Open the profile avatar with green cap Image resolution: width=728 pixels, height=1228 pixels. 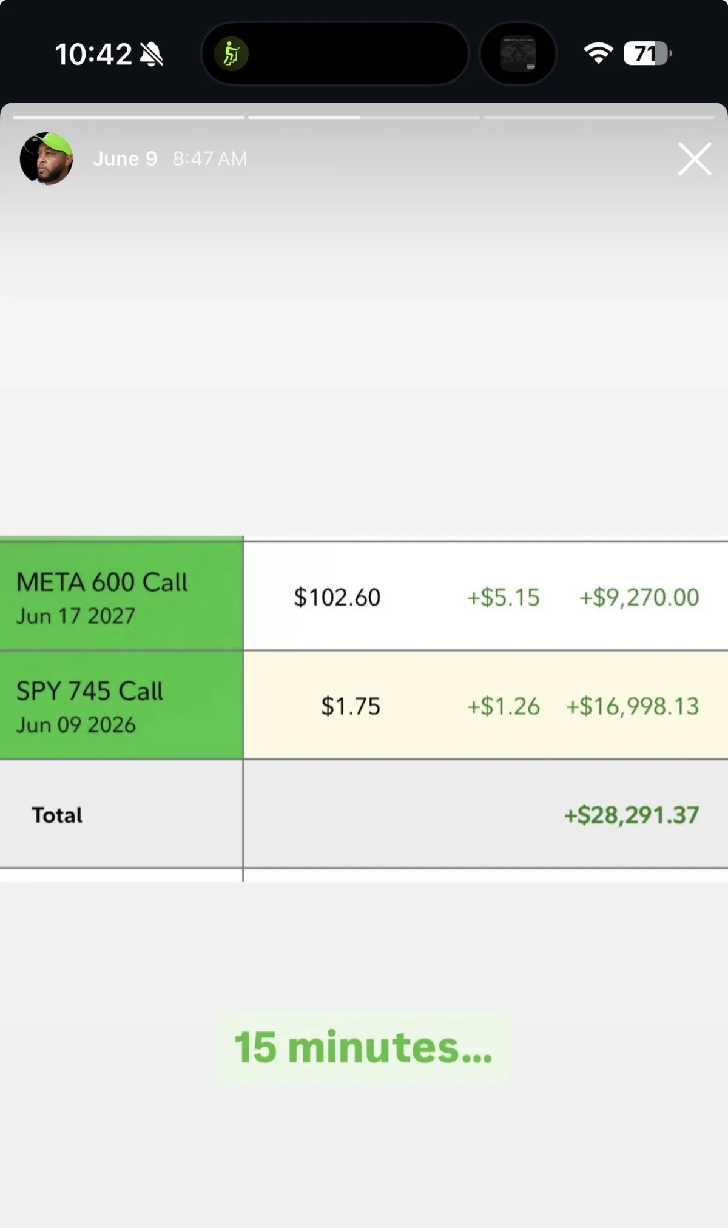[x=47, y=158]
